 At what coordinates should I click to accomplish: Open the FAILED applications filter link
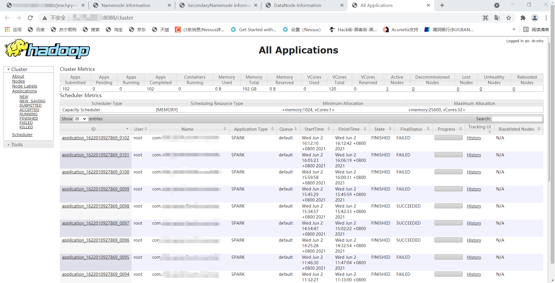[26, 123]
